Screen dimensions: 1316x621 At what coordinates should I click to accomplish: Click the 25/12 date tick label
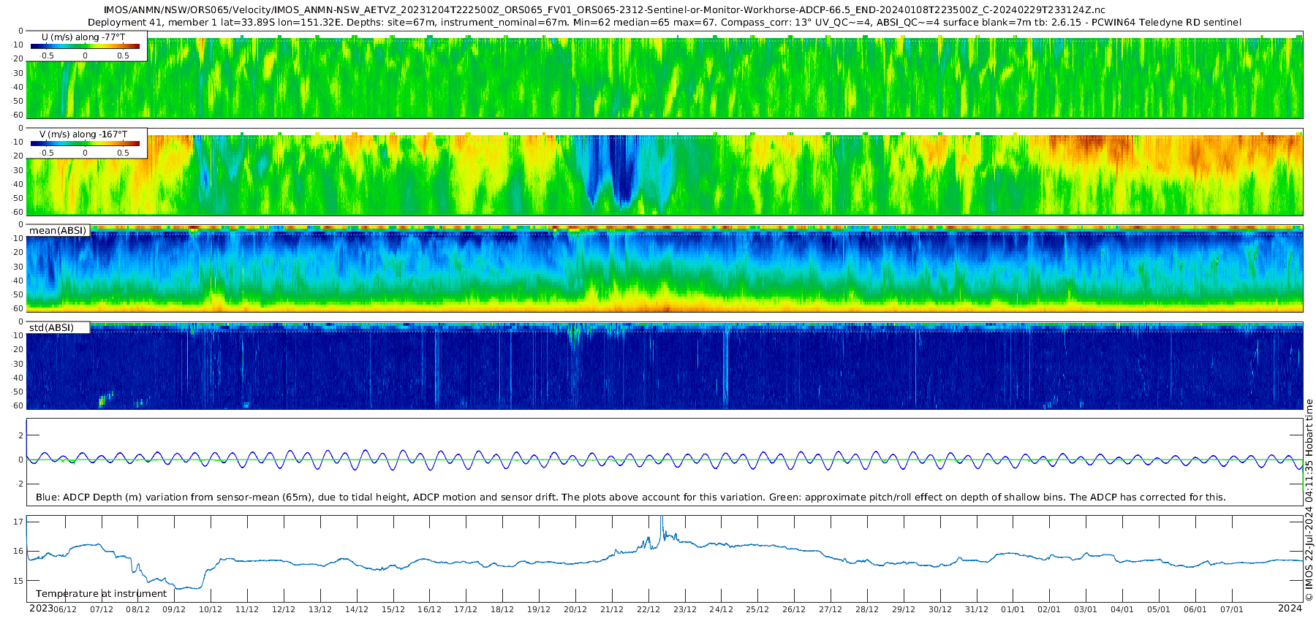pos(757,609)
